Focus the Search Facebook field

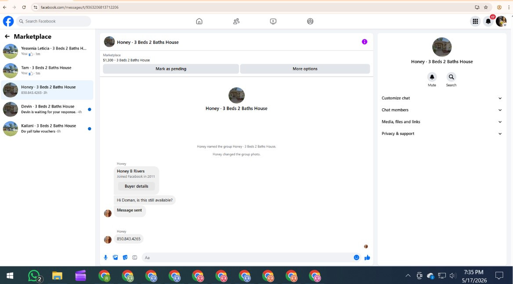point(54,21)
